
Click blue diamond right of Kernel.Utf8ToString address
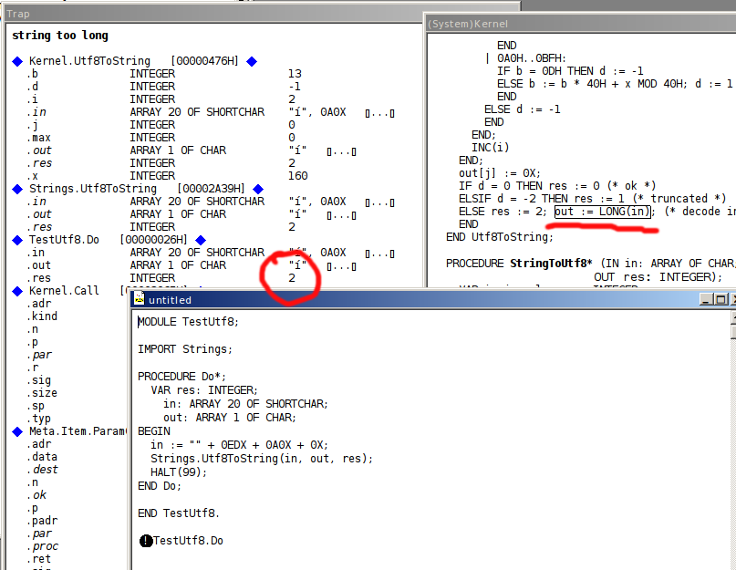(252, 61)
